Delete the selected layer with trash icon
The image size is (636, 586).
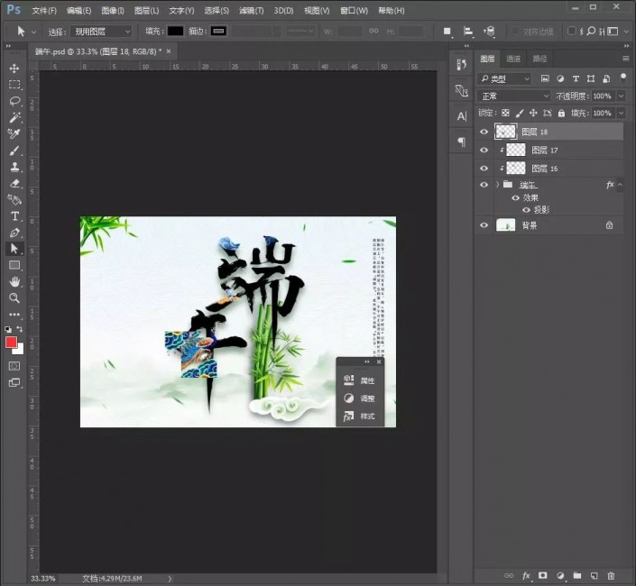(611, 575)
